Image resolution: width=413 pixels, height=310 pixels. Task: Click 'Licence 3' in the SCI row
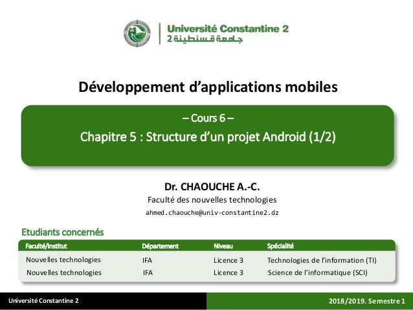[x=229, y=272]
